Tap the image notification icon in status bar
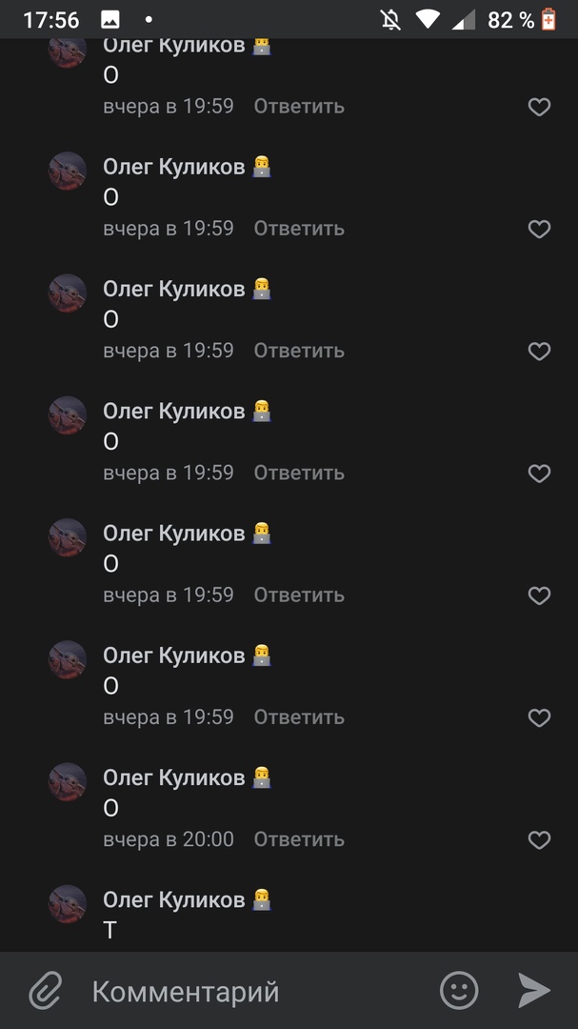578x1029 pixels. pos(110,19)
